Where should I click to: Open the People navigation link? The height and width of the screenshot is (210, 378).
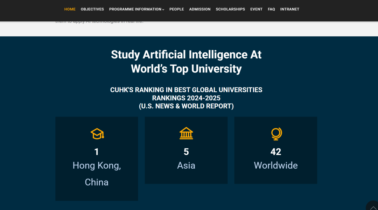coord(176,9)
